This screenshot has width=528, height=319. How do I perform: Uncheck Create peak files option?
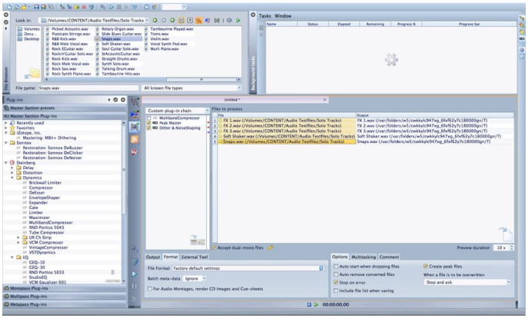426,266
